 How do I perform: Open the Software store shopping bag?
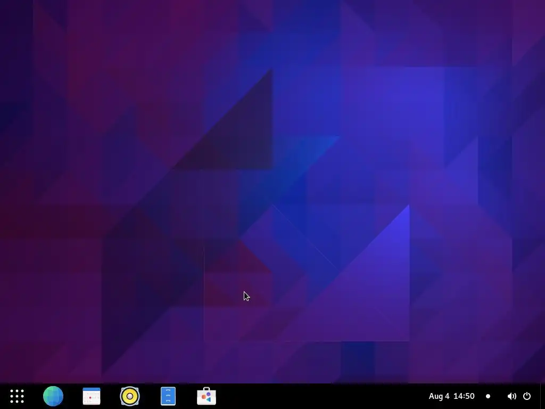pos(207,396)
